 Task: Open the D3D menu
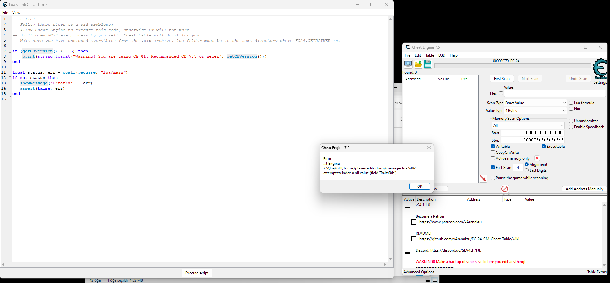tap(442, 55)
